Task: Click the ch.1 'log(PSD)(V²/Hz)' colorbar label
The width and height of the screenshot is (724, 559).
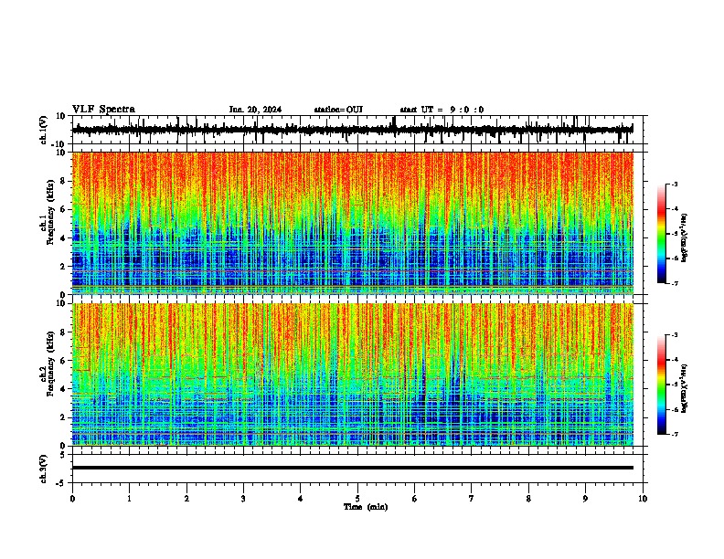Action: [685, 237]
